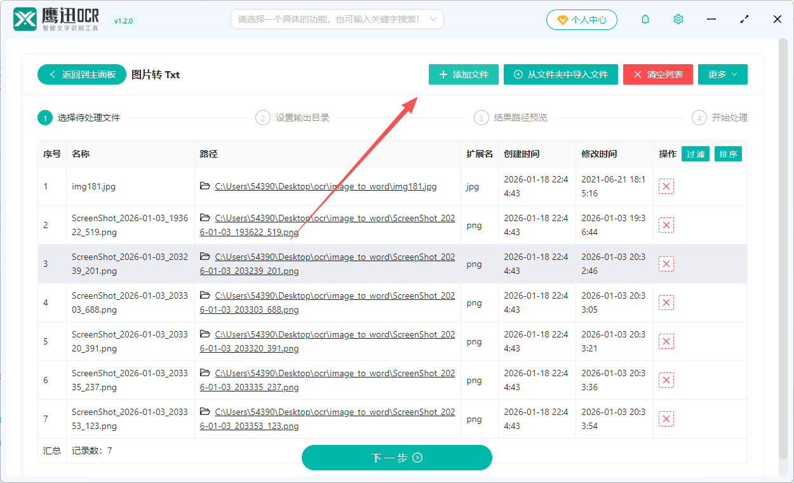Screen dimensions: 794x483
Task: Select step 3 结果路径预览
Action: [x=512, y=117]
